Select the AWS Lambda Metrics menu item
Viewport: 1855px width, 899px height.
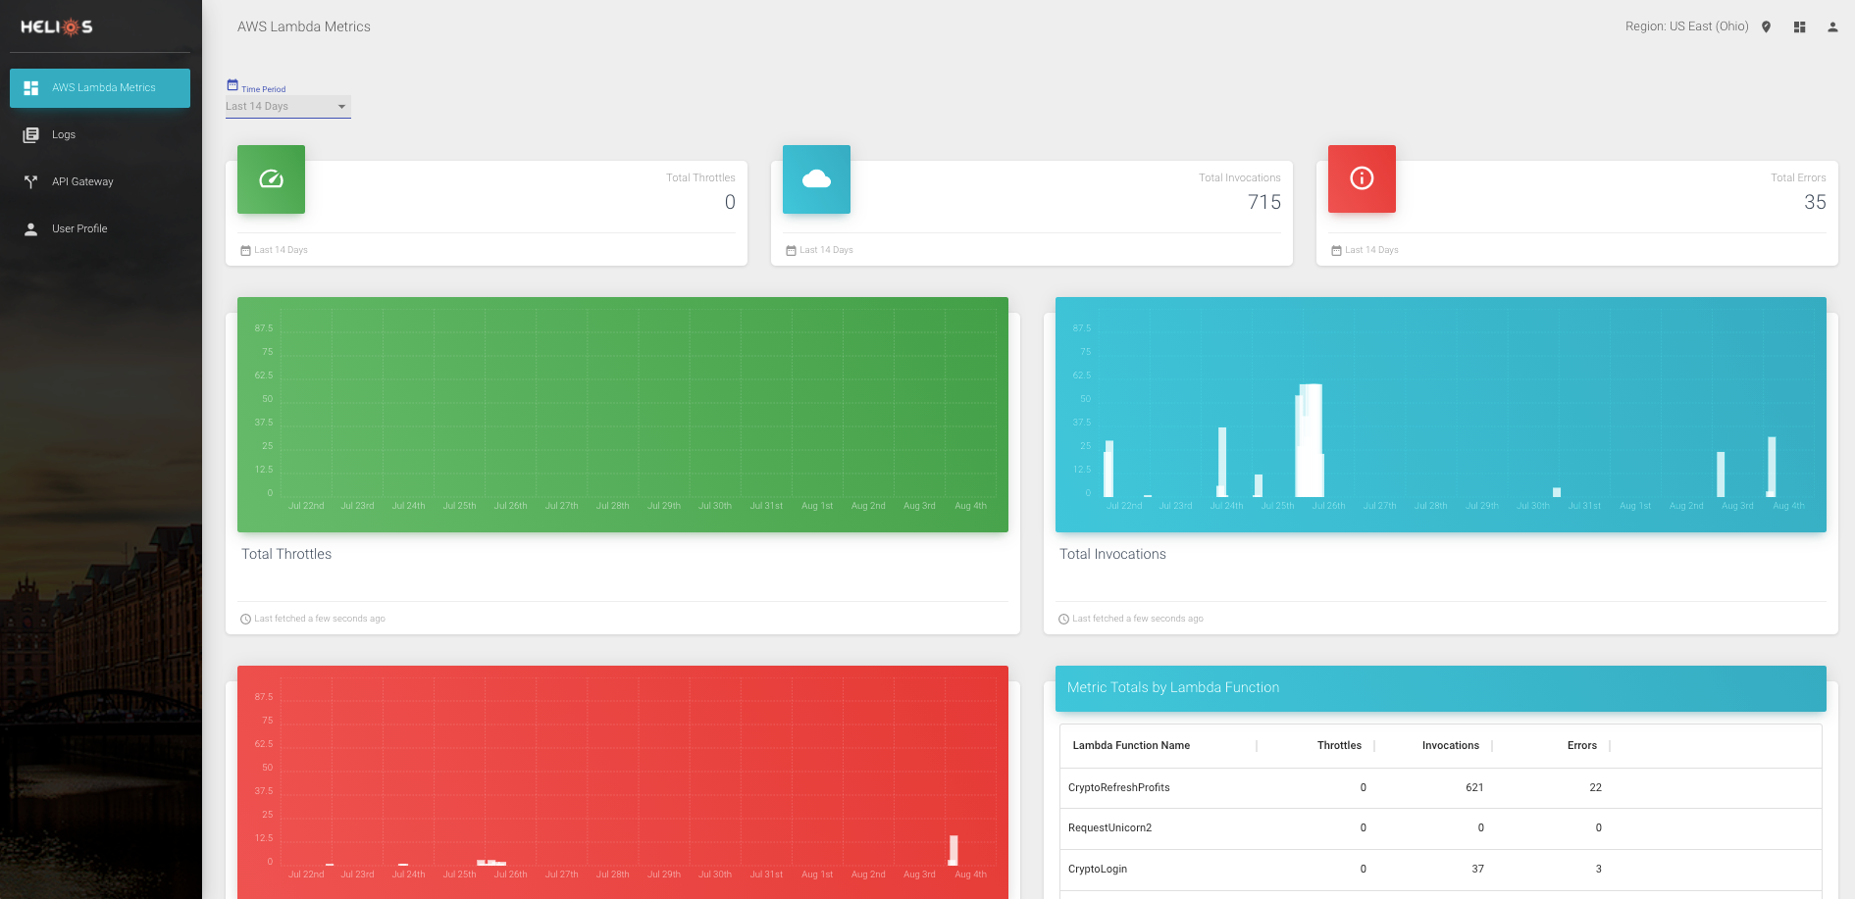point(103,87)
